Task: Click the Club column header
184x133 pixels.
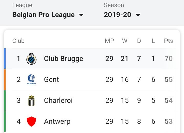Action: 18,41
